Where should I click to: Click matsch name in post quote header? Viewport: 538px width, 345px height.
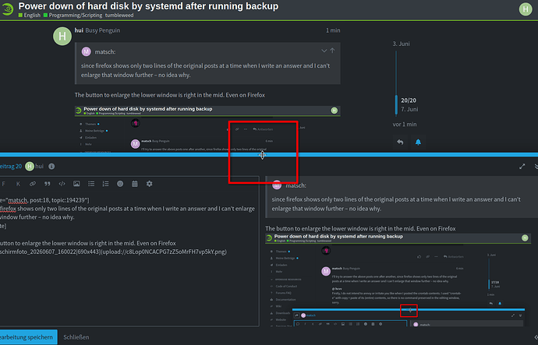pyautogui.click(x=105, y=51)
